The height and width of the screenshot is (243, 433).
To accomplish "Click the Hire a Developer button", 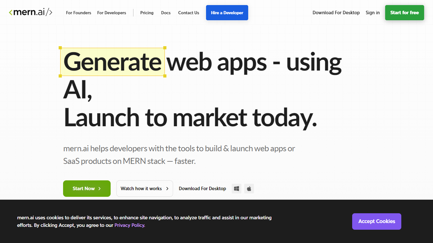I will tap(227, 13).
